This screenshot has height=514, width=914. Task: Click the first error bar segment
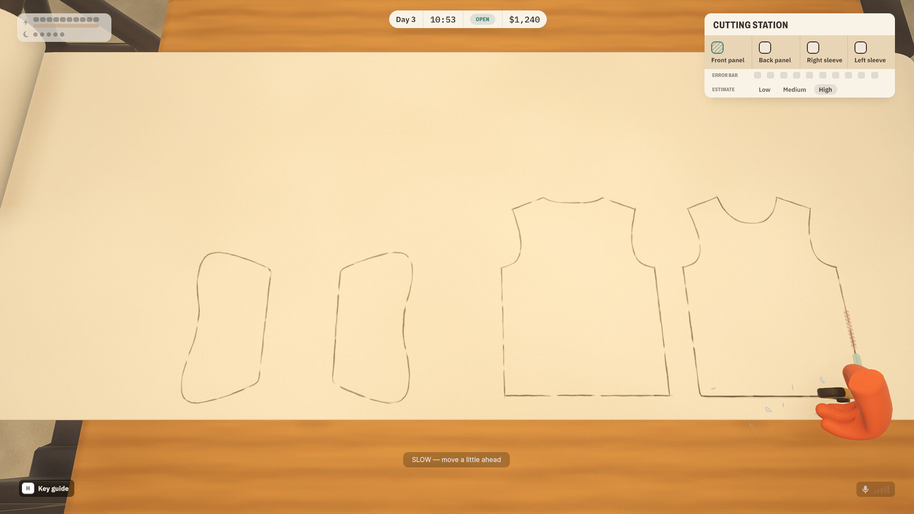coord(757,75)
